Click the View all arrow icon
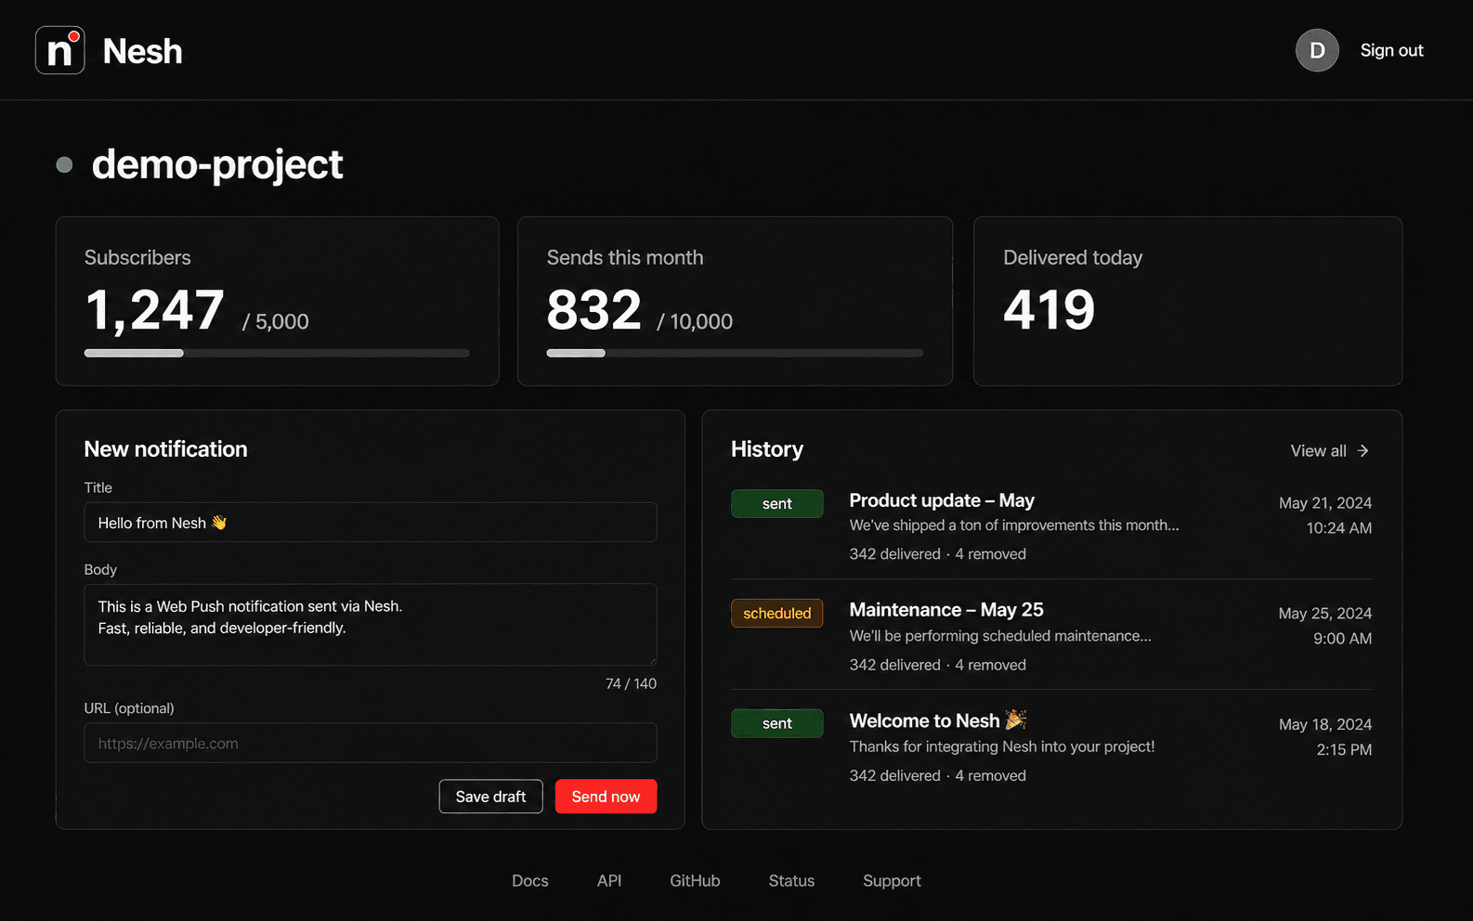Image resolution: width=1473 pixels, height=921 pixels. (1362, 450)
